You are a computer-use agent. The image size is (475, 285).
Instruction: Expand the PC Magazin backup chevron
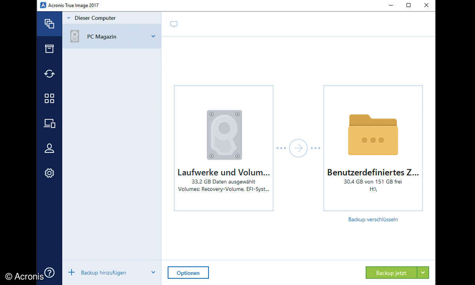point(153,36)
